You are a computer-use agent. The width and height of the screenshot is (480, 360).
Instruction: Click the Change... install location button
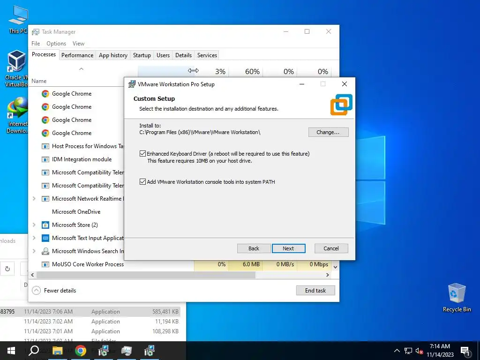tap(328, 132)
